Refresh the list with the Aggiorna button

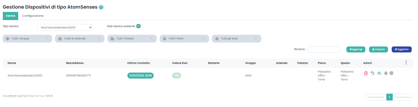tap(401, 49)
